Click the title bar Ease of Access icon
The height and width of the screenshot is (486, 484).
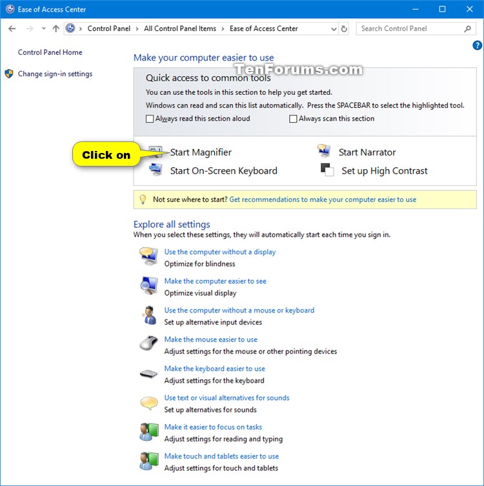pyautogui.click(x=10, y=9)
